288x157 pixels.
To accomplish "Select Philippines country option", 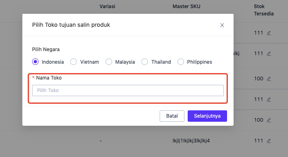I will pyautogui.click(x=180, y=62).
